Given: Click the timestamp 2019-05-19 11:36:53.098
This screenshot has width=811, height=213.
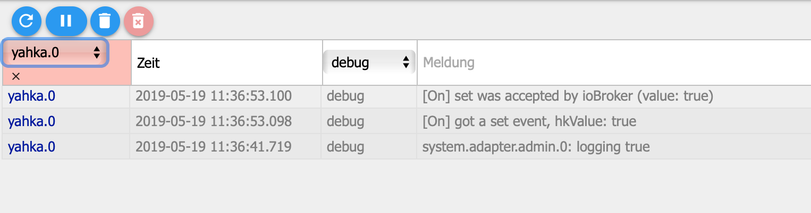Looking at the screenshot, I should pos(214,121).
